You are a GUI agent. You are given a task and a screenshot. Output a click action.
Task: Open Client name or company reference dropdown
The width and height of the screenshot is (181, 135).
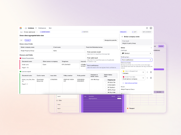tap(133, 78)
